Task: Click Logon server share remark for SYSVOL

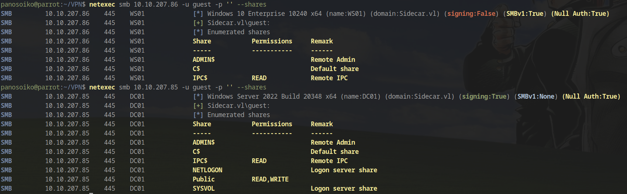Action: click(x=344, y=188)
